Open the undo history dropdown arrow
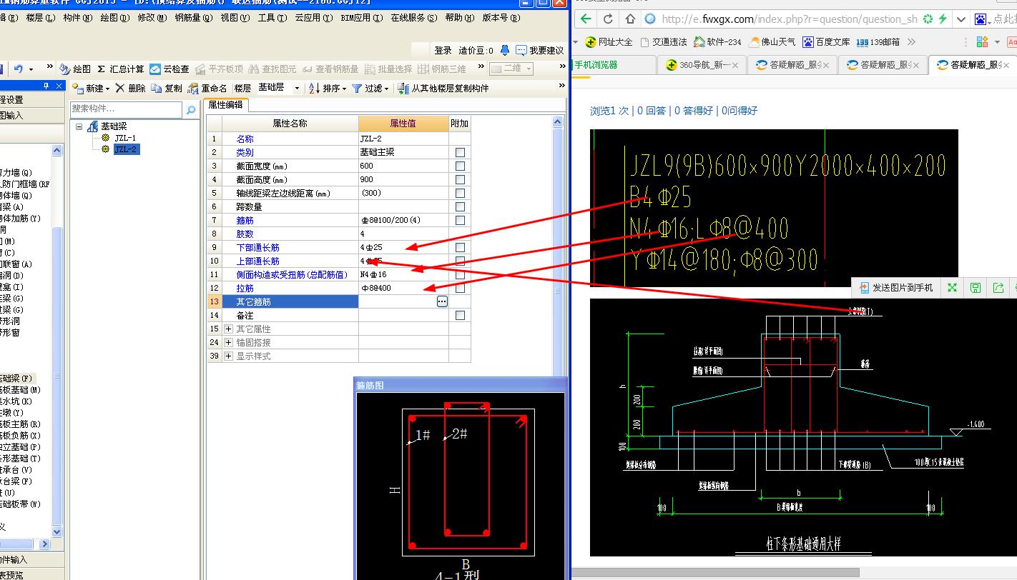This screenshot has width=1017, height=580. [30, 69]
